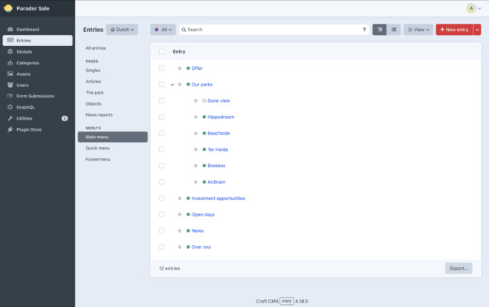Image resolution: width=489 pixels, height=307 pixels.
Task: Click the New entry button
Action: [x=454, y=30]
